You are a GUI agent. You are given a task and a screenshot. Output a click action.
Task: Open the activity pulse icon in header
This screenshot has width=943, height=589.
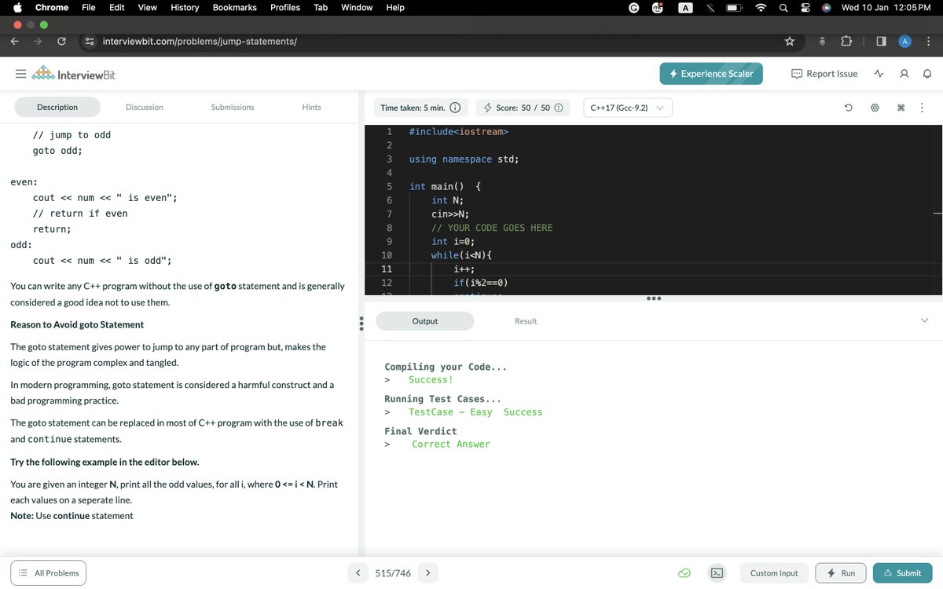879,74
